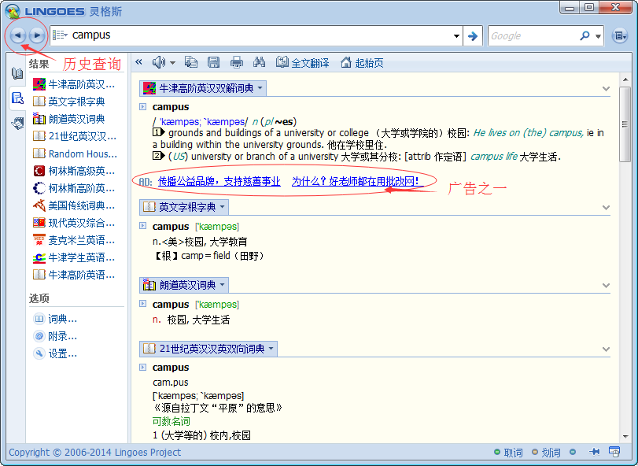Click the copy icon in the toolbar
638x466 pixels.
point(191,62)
